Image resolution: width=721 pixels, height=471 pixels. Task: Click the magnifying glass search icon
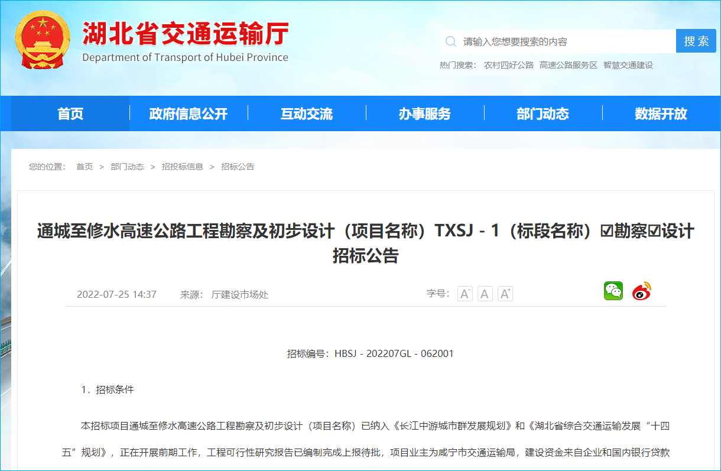click(451, 41)
